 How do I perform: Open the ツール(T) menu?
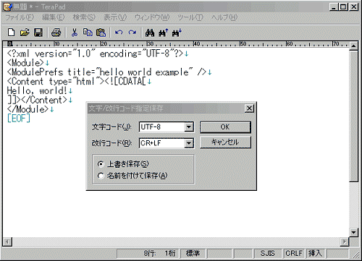[190, 17]
